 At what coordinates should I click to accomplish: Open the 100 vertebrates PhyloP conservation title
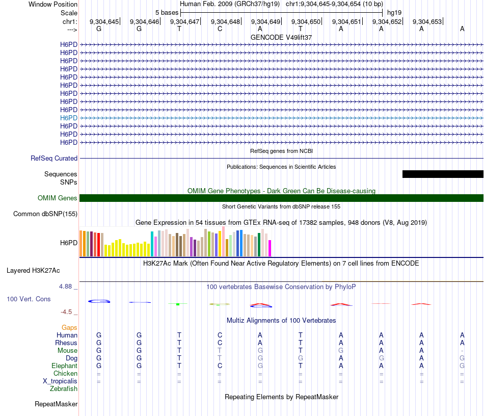[x=281, y=287]
